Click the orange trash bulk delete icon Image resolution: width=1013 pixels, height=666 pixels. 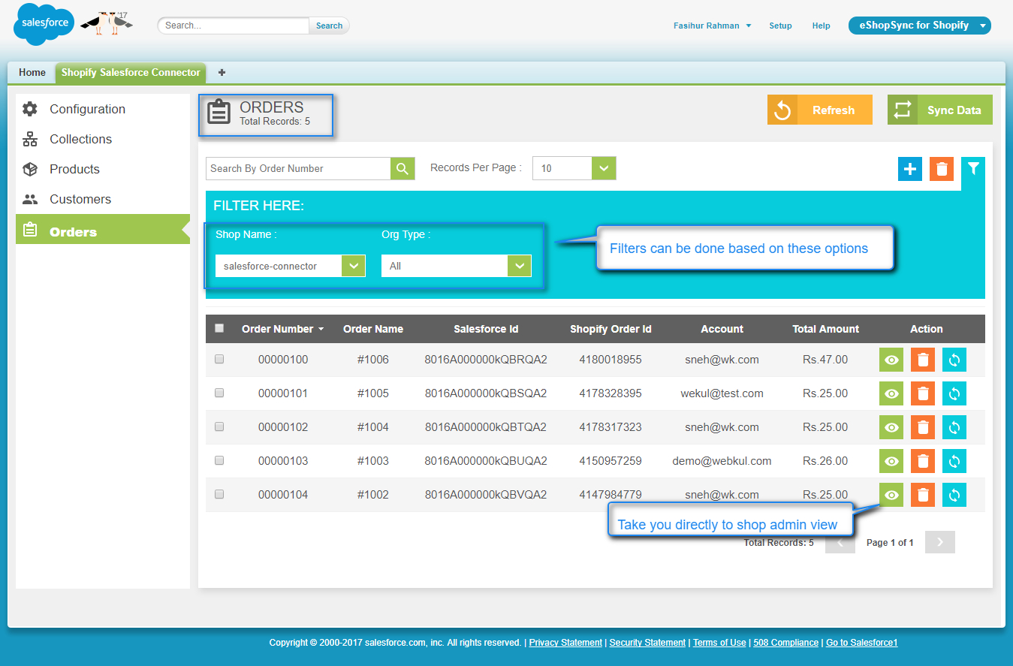point(942,169)
